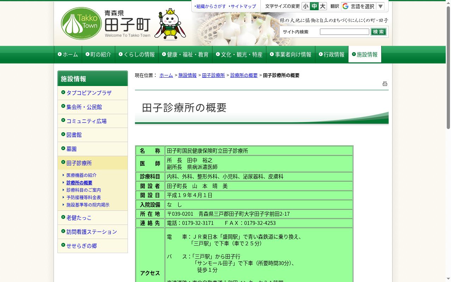
Task: Open 施設基準等の院内掲示 sidebar sub-link
Action: 88,205
